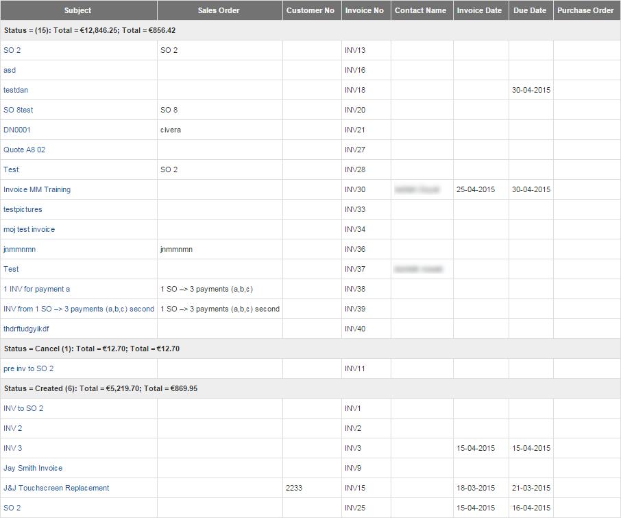Sort by the Customer No column header

pos(310,10)
